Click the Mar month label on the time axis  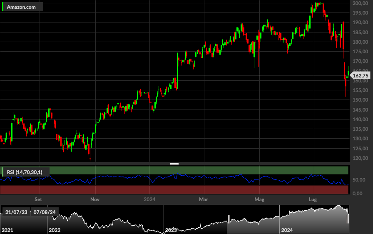204,199
